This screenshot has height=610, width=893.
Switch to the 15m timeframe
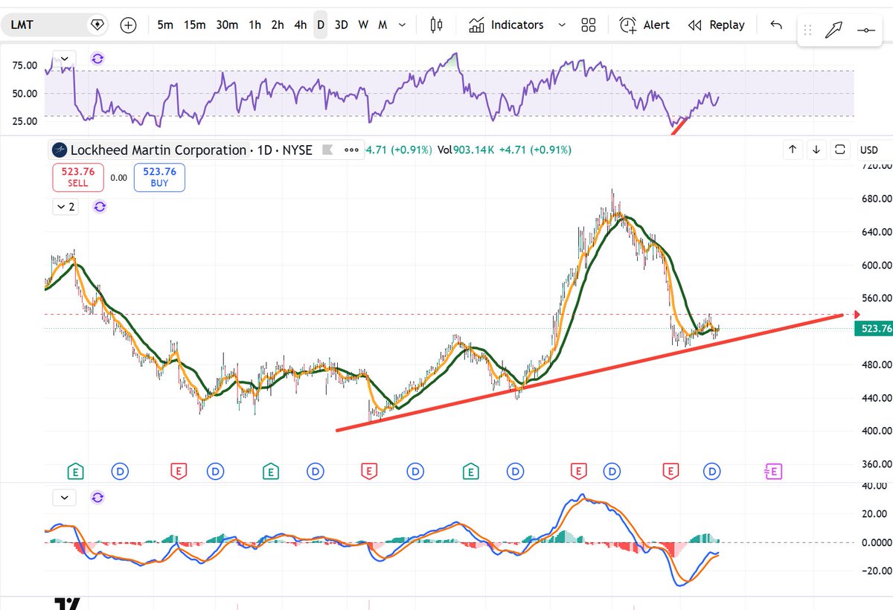194,25
